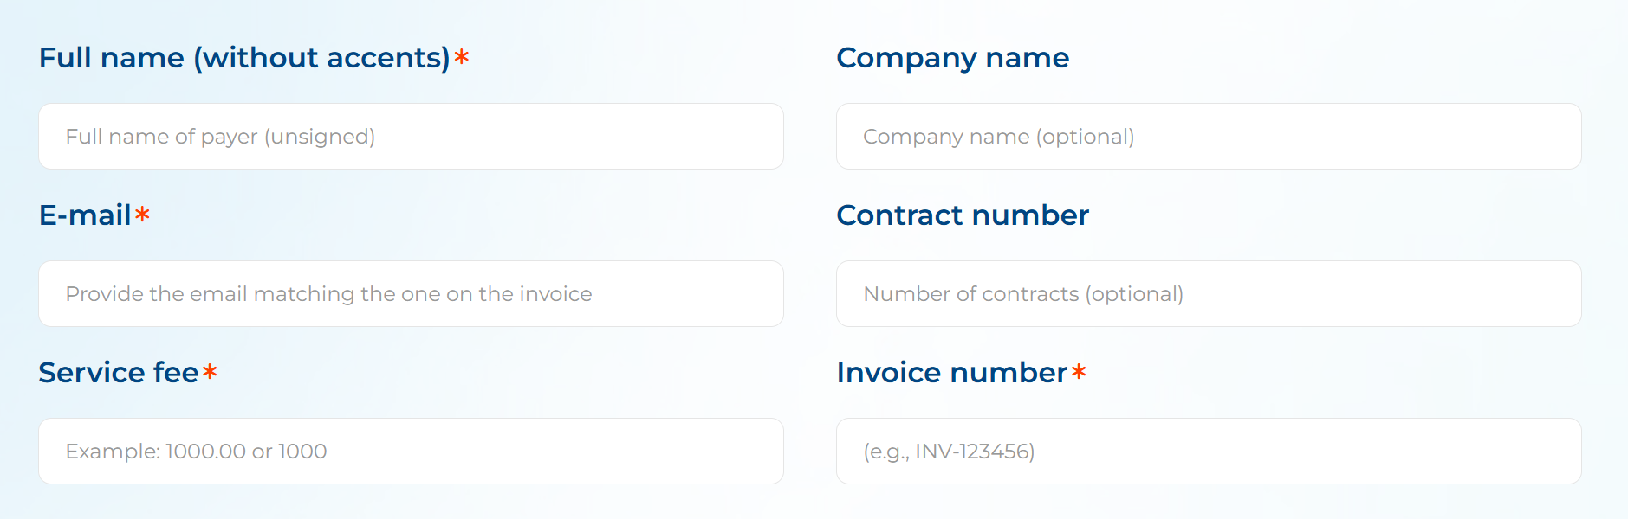
Task: Click the "Full name (without accents)" label
Action: [x=244, y=58]
